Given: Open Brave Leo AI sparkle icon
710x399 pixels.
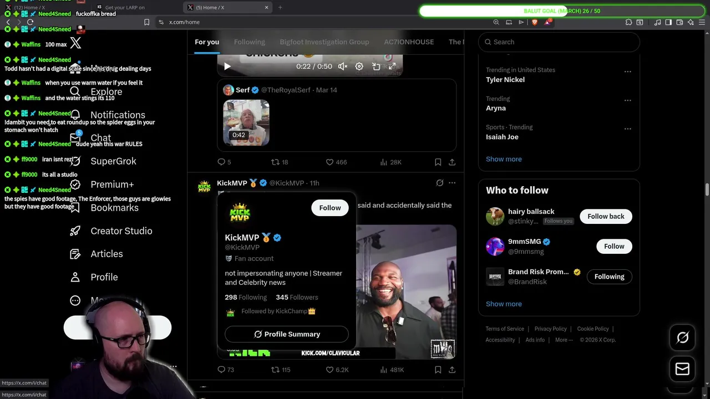Looking at the screenshot, I should tap(691, 22).
